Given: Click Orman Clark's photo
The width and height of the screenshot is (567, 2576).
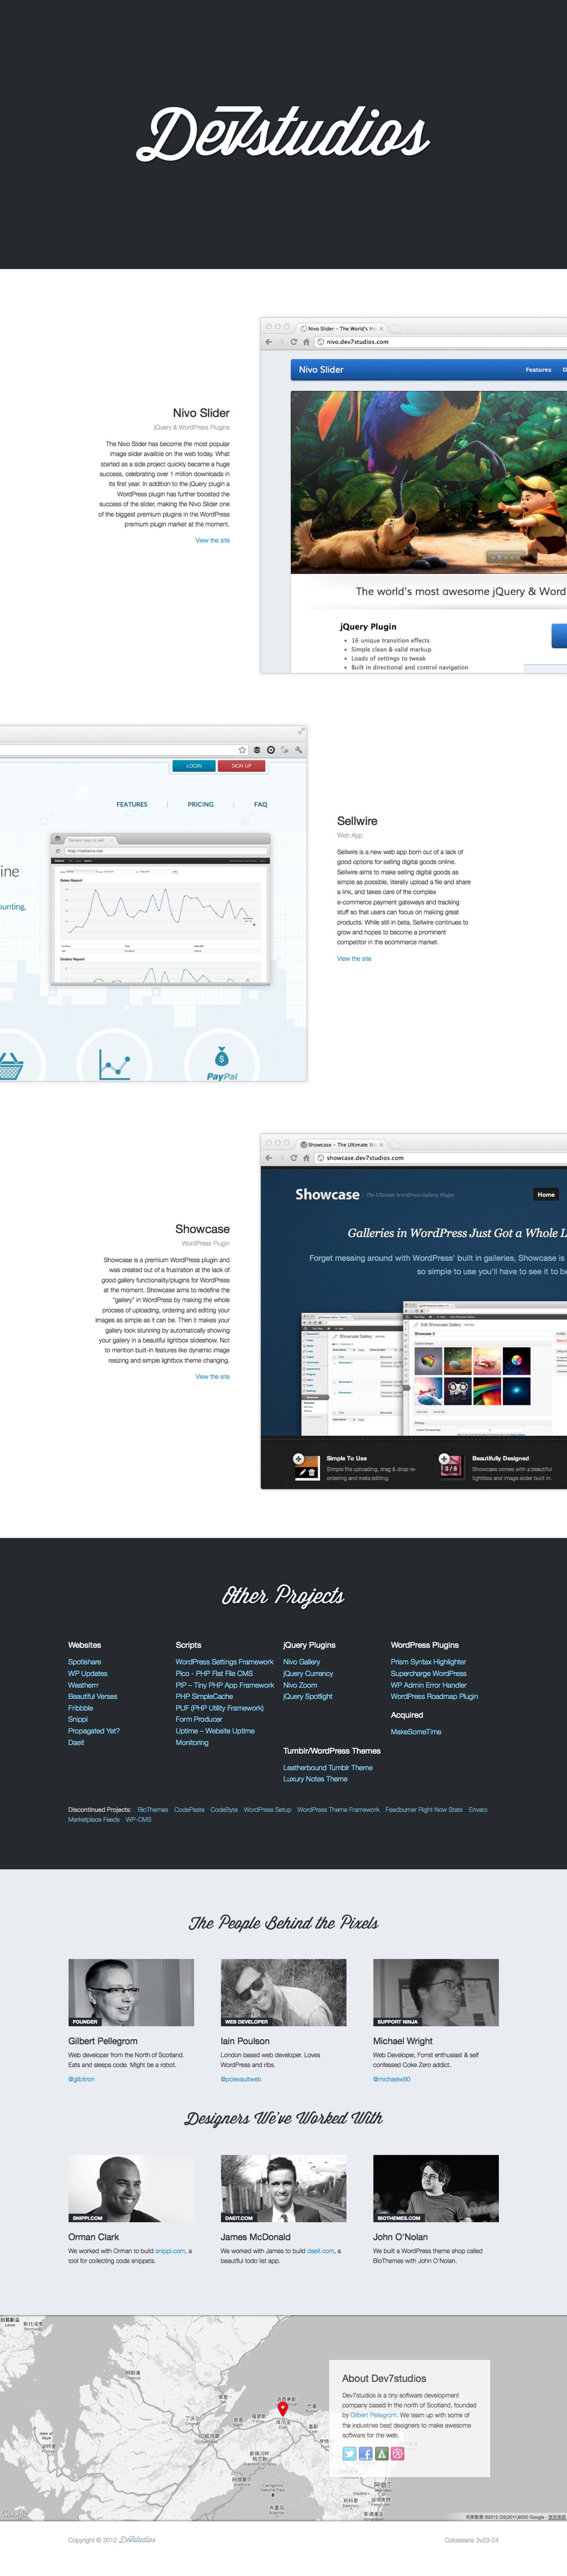Looking at the screenshot, I should [x=131, y=2189].
